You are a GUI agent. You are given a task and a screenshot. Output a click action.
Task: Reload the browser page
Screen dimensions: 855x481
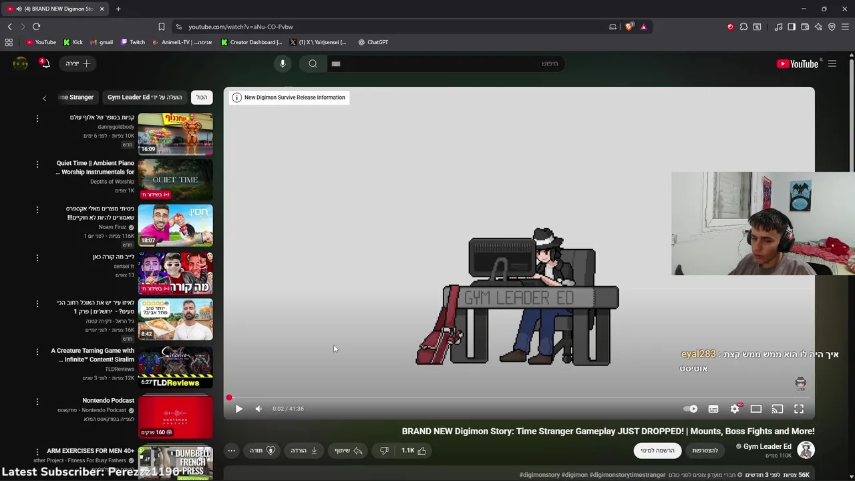pyautogui.click(x=36, y=27)
